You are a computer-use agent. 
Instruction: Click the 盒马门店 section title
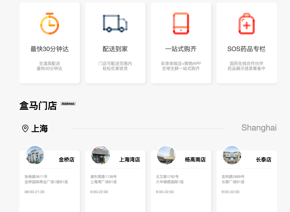38,106
